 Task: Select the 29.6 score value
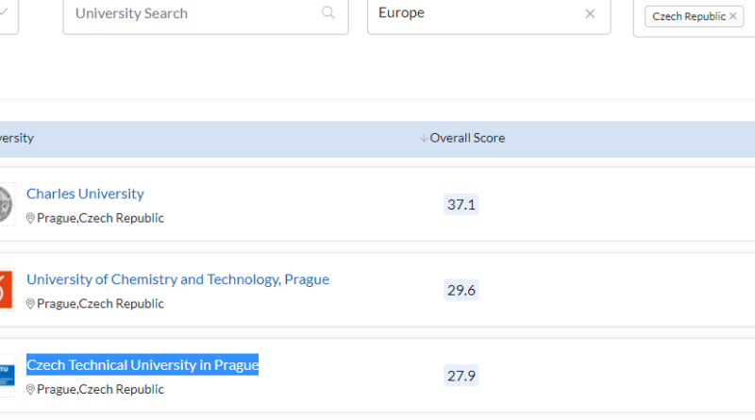point(461,290)
